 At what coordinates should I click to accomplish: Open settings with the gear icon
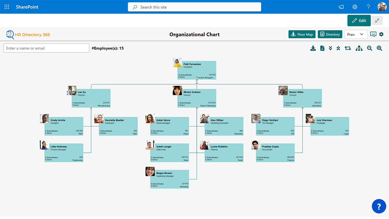coord(381,34)
